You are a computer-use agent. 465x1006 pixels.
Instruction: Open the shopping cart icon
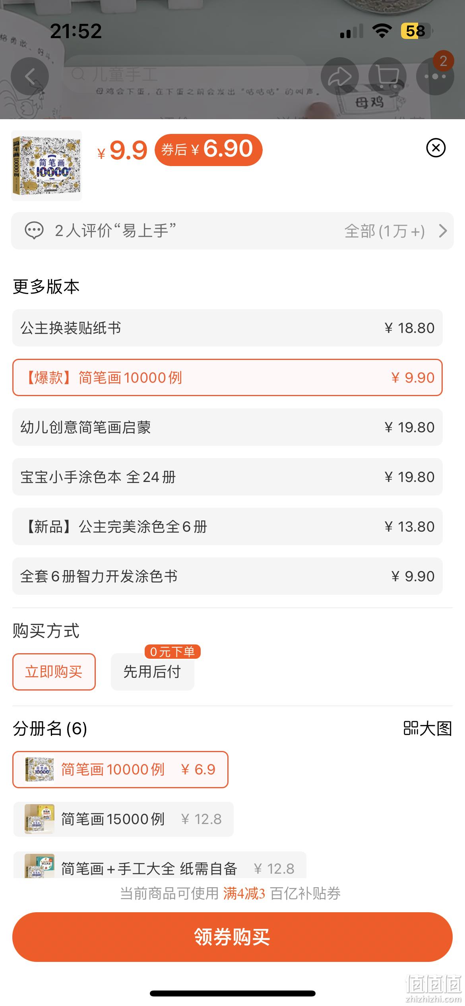tap(387, 76)
